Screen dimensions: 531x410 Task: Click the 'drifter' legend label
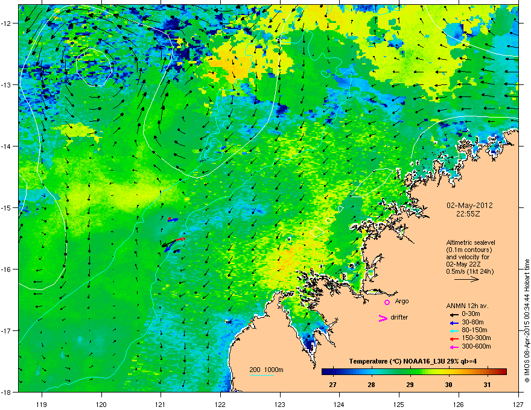coord(399,317)
